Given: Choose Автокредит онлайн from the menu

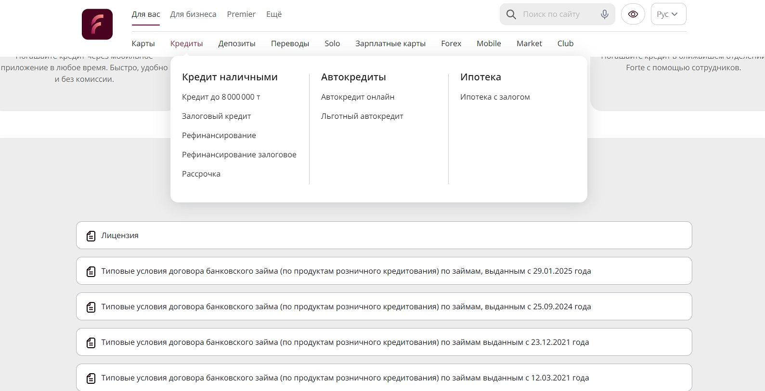Looking at the screenshot, I should tap(358, 97).
